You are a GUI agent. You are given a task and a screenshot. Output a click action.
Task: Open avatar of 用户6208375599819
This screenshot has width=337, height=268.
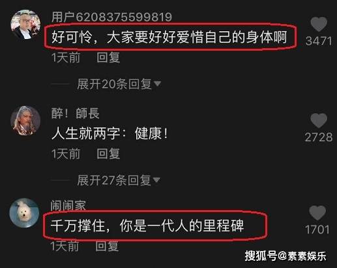point(25,24)
